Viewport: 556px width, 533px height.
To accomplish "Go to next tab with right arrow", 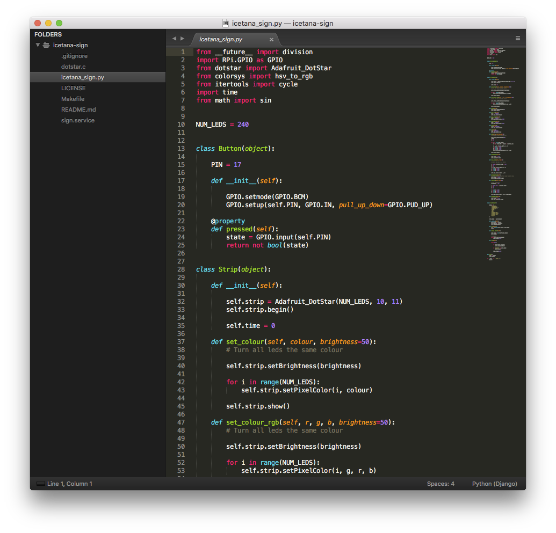I will tap(182, 38).
